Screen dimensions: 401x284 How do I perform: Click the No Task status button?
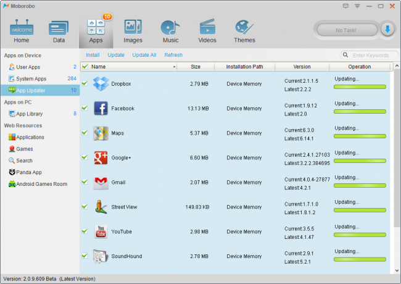(347, 30)
